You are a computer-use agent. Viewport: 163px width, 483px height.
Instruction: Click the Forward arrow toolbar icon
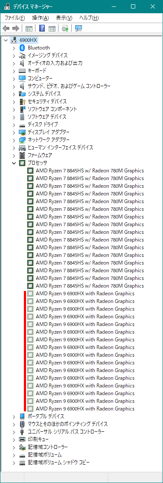click(x=15, y=29)
